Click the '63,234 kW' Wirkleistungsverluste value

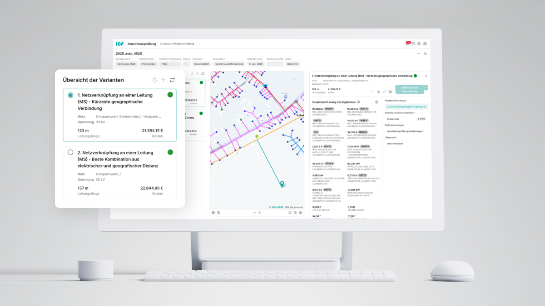click(353, 163)
